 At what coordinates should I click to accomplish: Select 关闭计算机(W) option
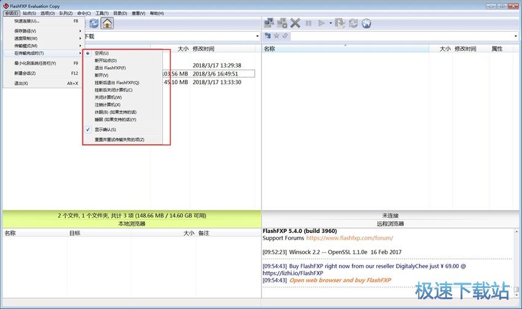point(122,97)
